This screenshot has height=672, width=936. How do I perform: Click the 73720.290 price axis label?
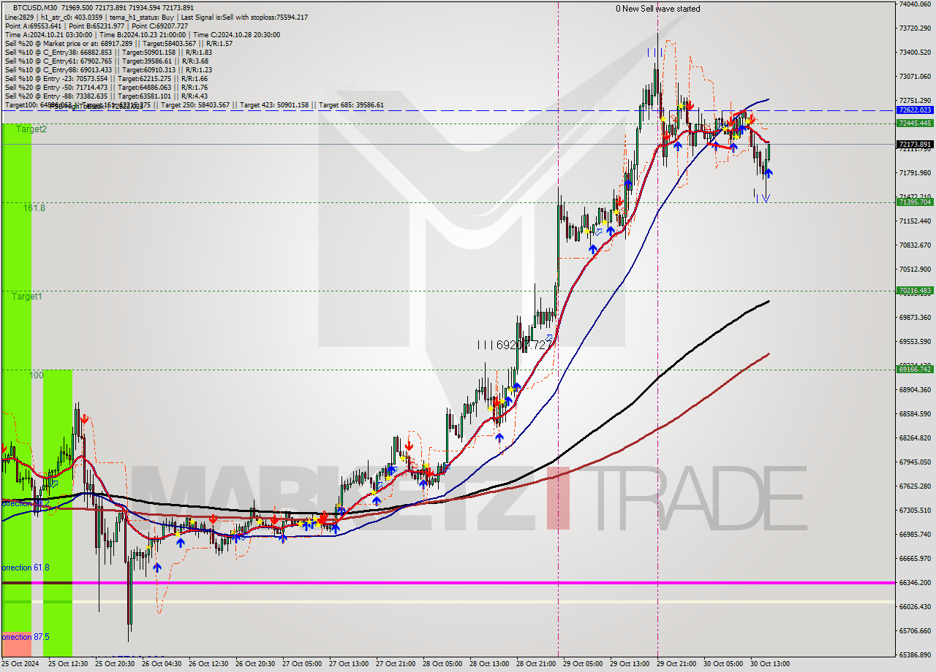pyautogui.click(x=915, y=28)
